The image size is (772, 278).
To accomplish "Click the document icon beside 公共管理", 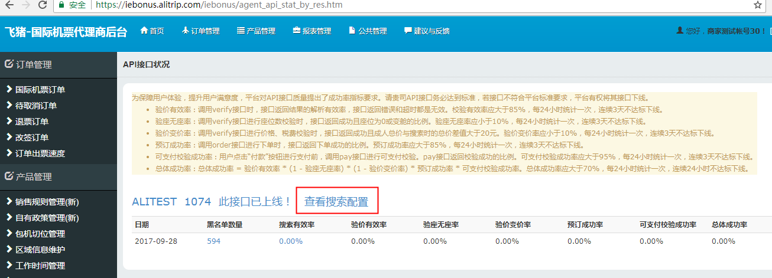I will click(x=352, y=31).
